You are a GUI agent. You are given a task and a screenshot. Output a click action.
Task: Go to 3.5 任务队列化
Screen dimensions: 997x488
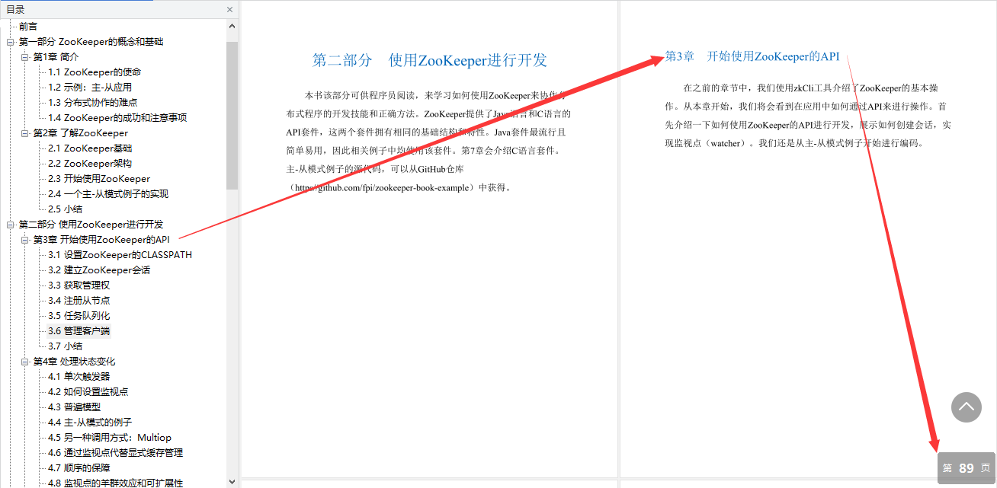tap(79, 316)
